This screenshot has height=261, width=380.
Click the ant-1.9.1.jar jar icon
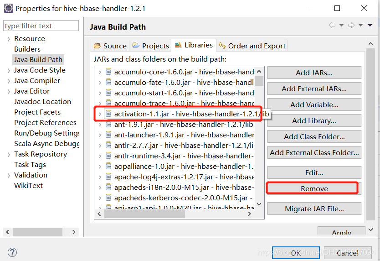[x=108, y=124]
